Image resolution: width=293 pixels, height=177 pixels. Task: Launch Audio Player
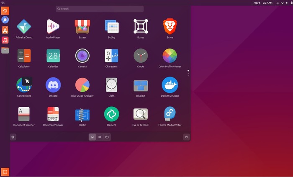53,27
